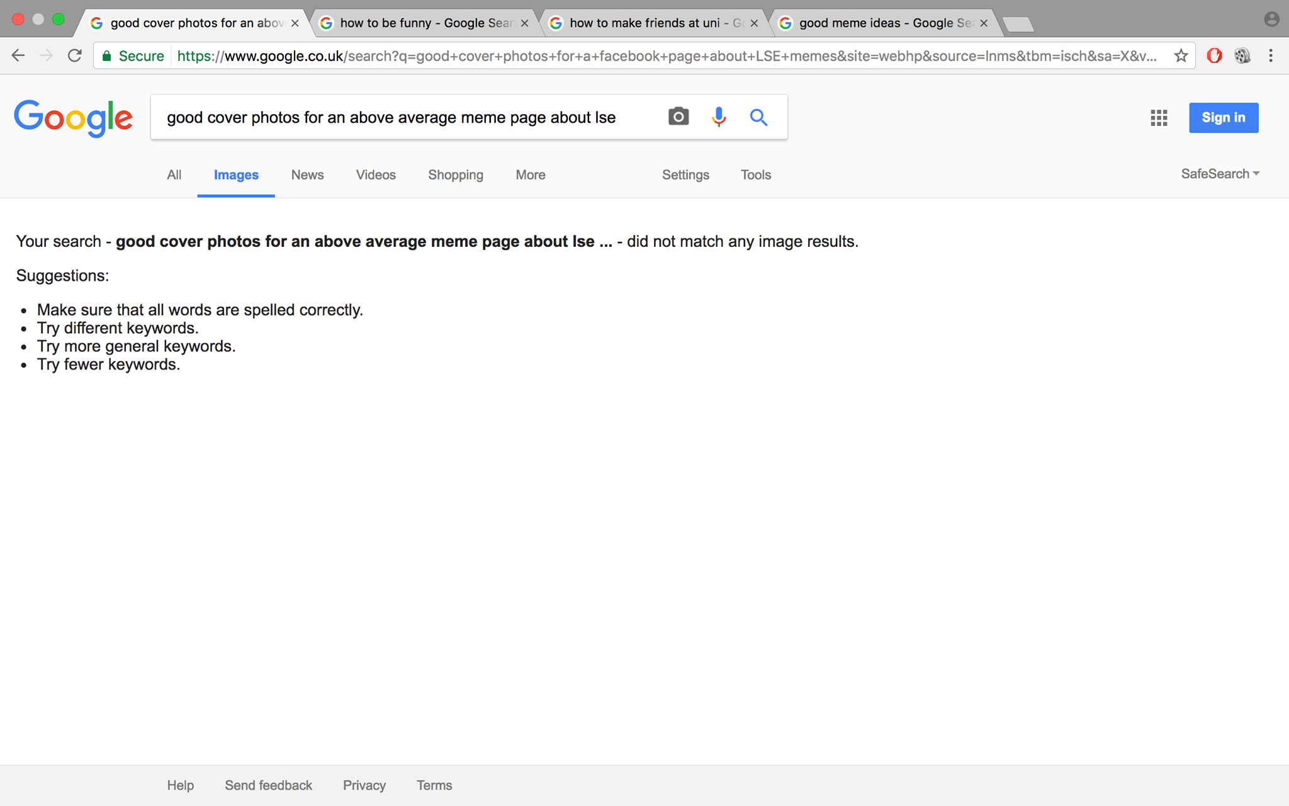Expand the More search categories menu
Image resolution: width=1289 pixels, height=806 pixels.
531,175
